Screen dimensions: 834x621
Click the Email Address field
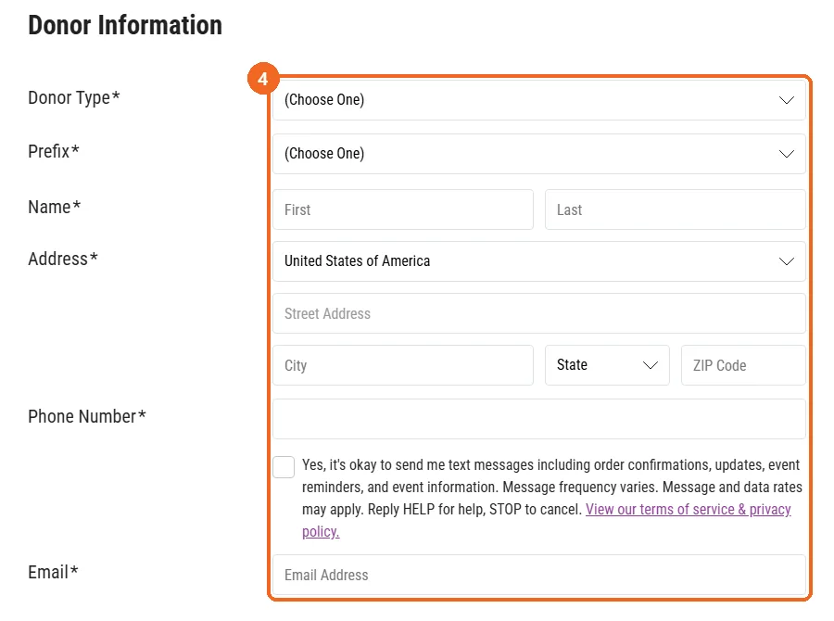538,575
